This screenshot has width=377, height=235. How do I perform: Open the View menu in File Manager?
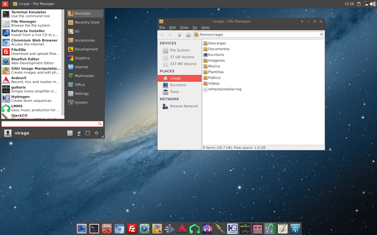pos(184,28)
